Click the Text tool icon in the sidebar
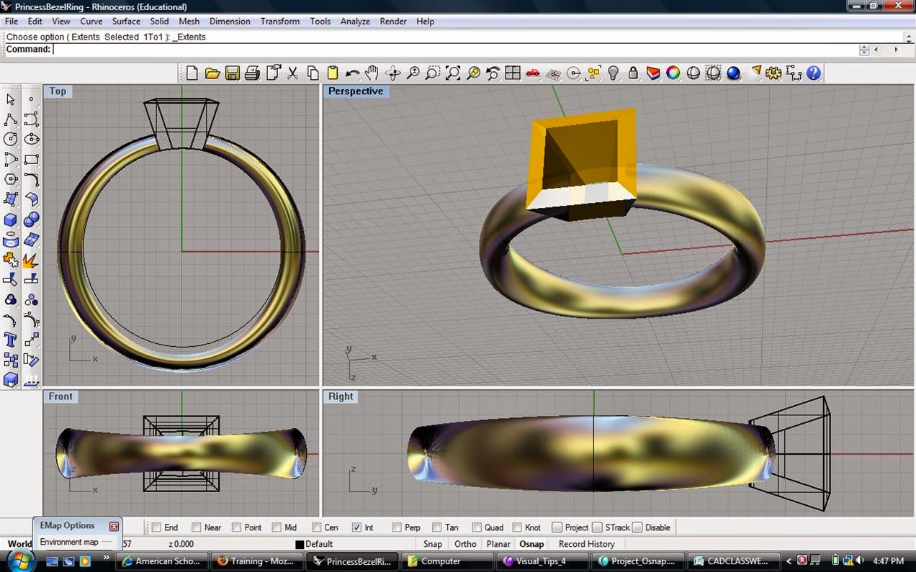The height and width of the screenshot is (572, 916). tap(10, 340)
